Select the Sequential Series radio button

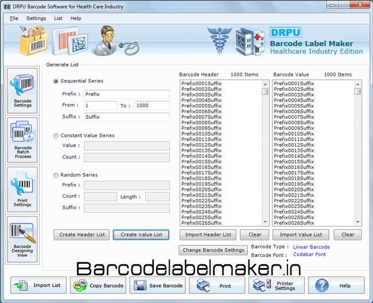point(56,81)
